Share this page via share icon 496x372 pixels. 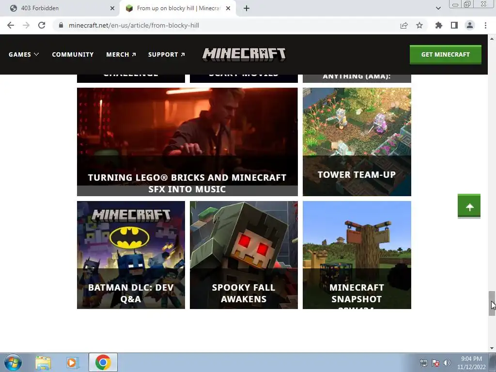click(404, 25)
